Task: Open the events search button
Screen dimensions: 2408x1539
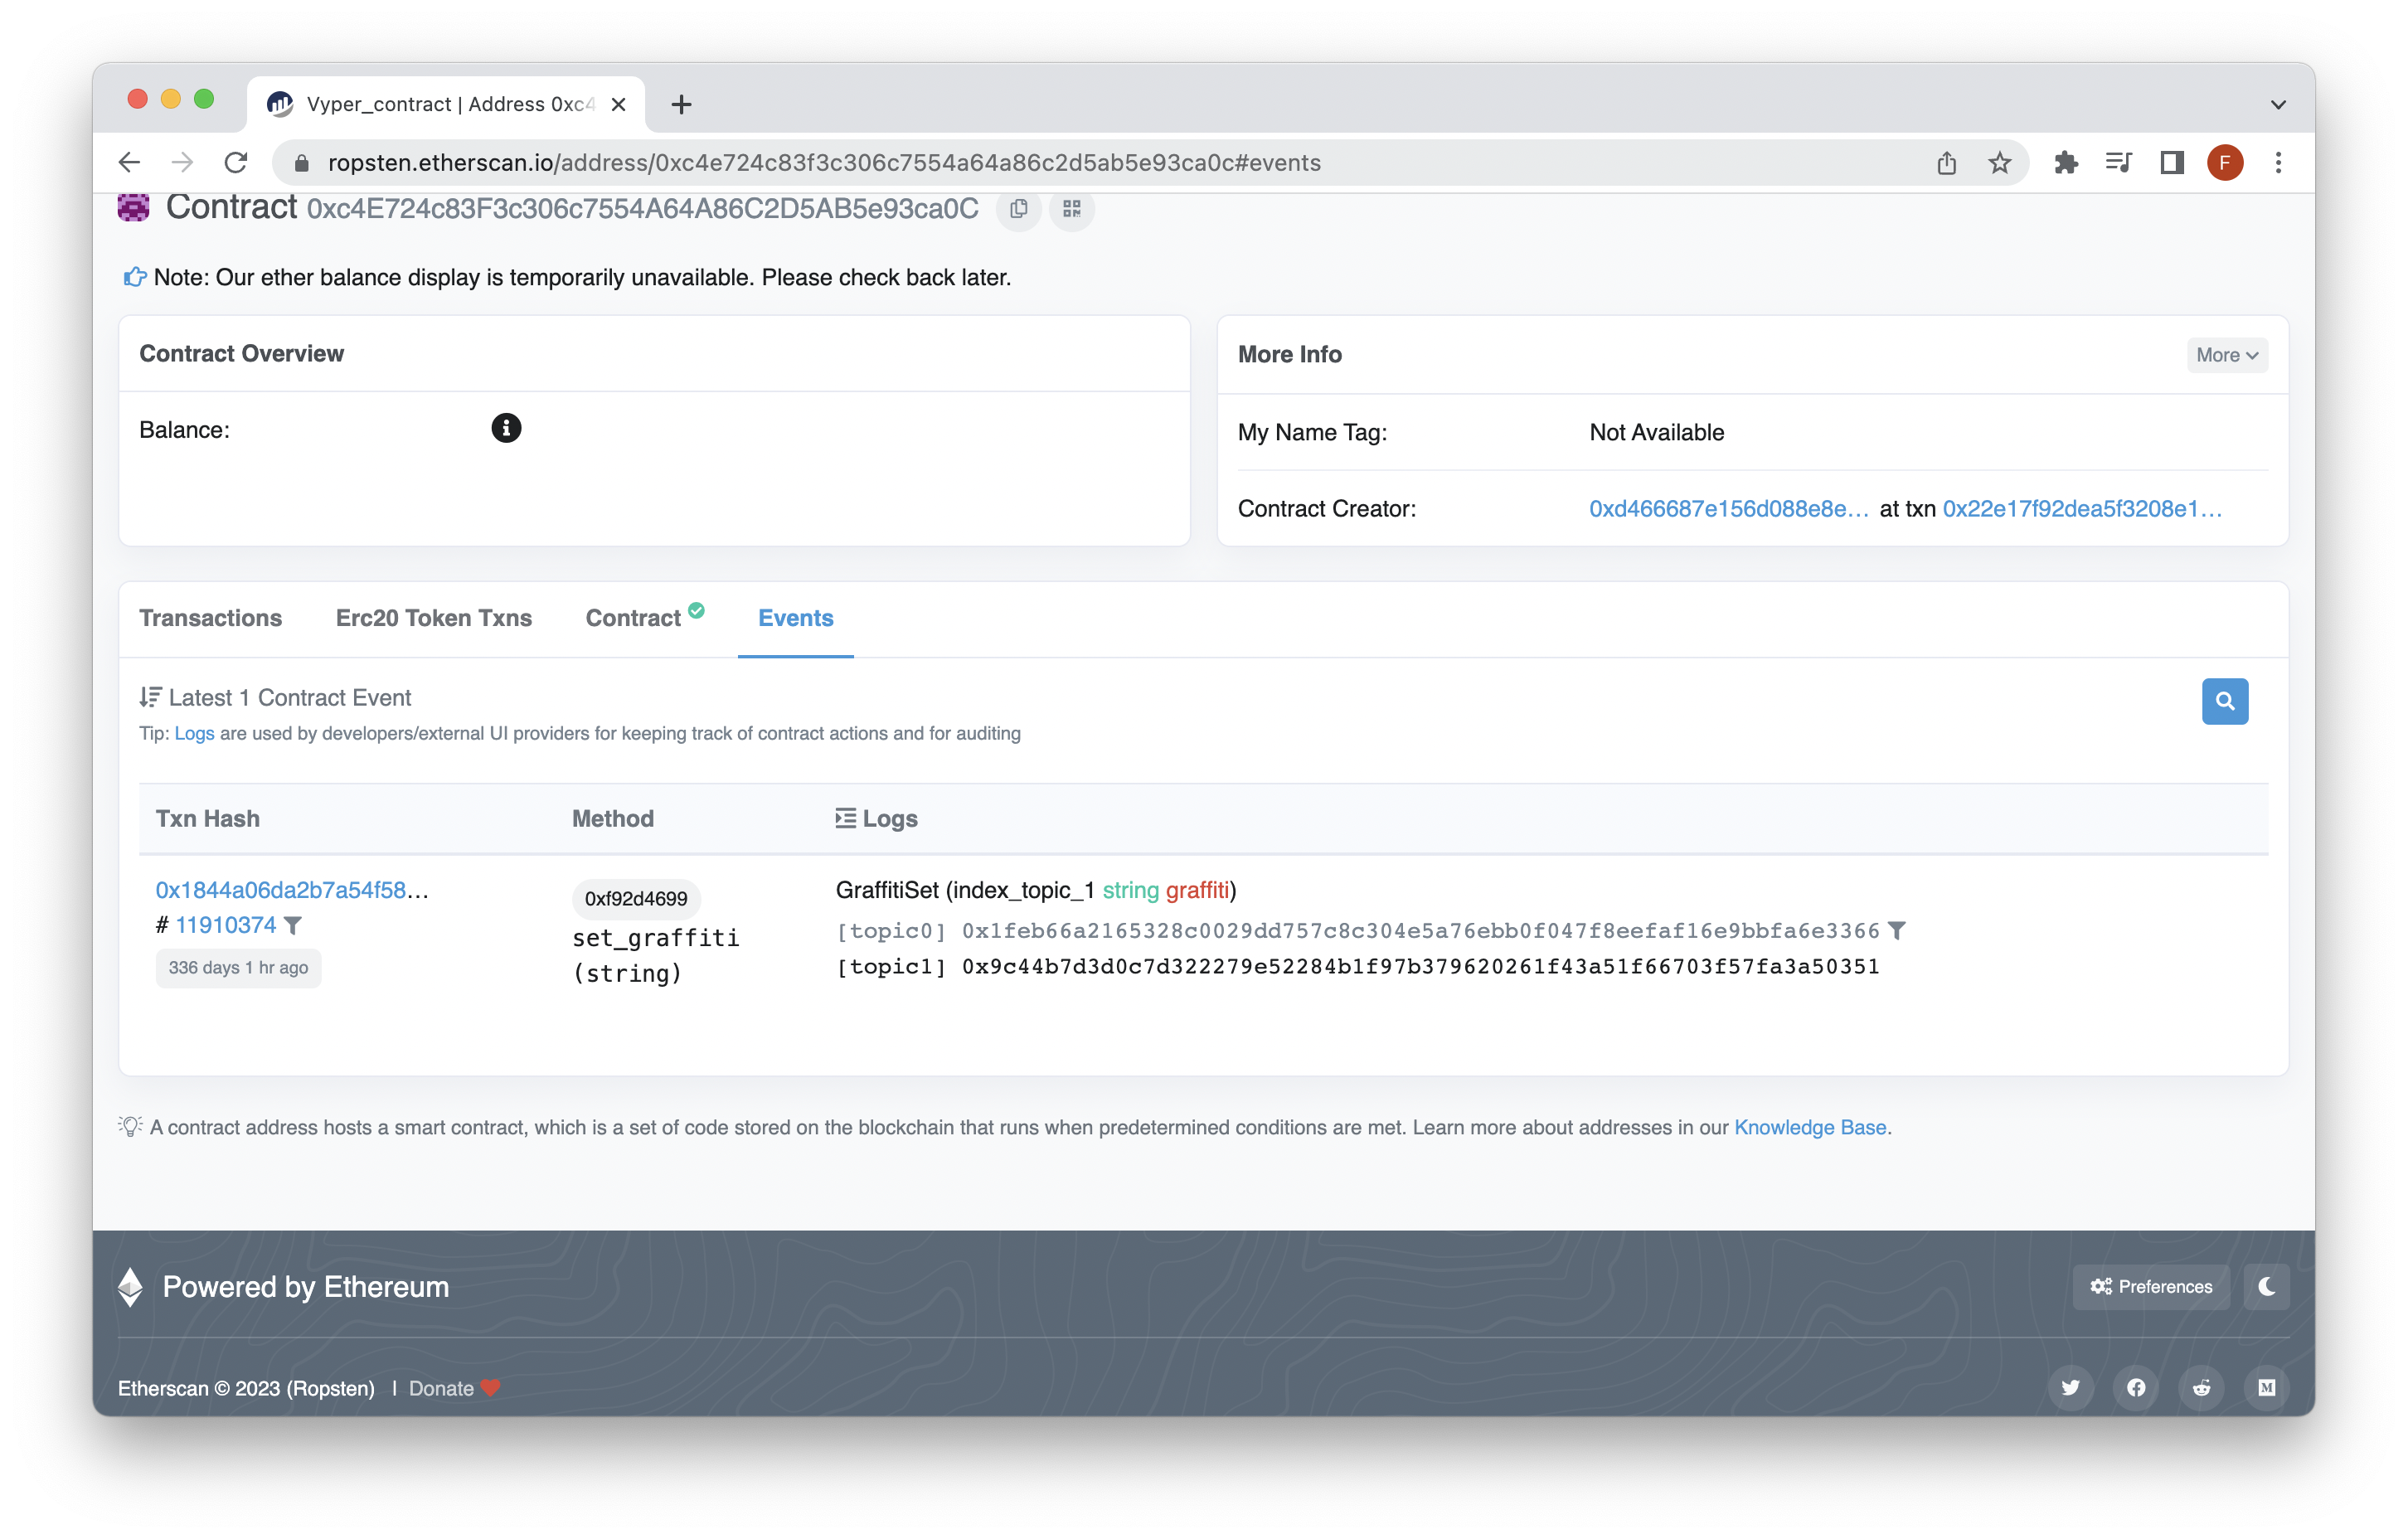Action: pos(2224,701)
